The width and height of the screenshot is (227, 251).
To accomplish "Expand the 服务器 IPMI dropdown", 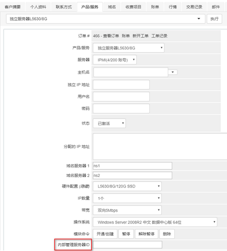I will click(115, 60).
